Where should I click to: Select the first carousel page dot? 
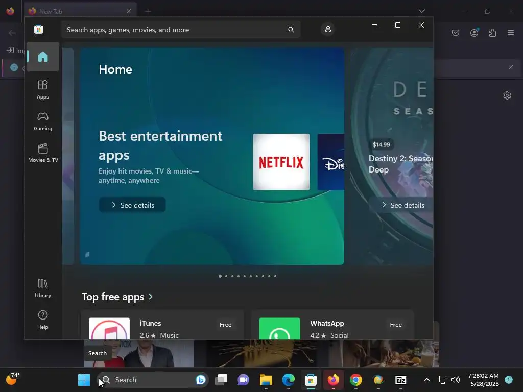(220, 276)
